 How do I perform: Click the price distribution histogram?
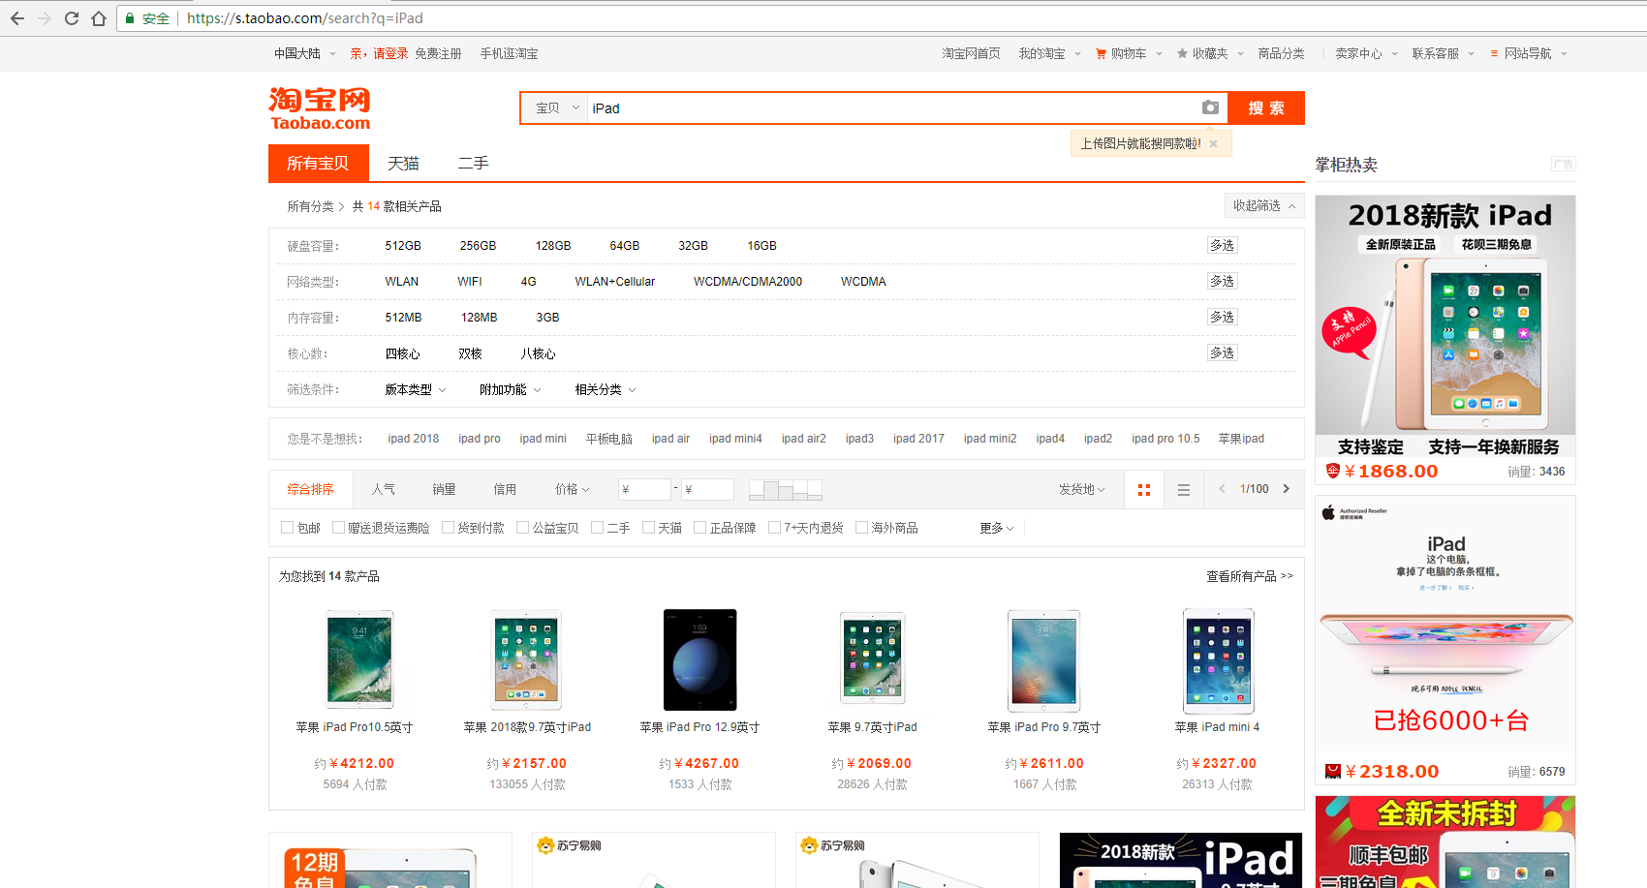click(x=786, y=489)
